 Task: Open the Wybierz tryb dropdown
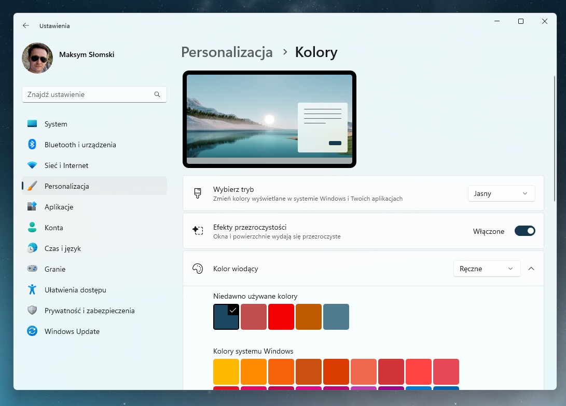point(501,193)
